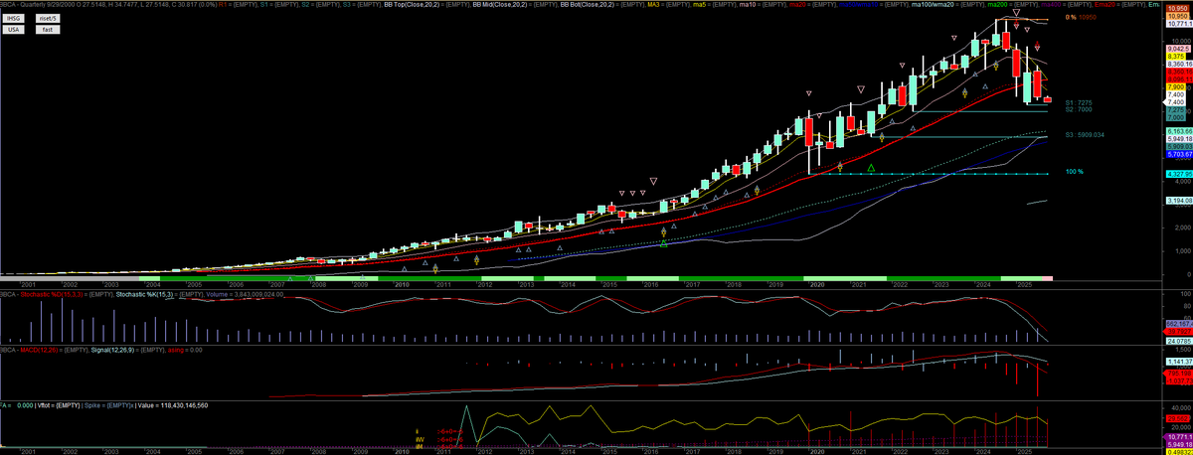
Task: Click the IHSG button
Action: point(14,19)
